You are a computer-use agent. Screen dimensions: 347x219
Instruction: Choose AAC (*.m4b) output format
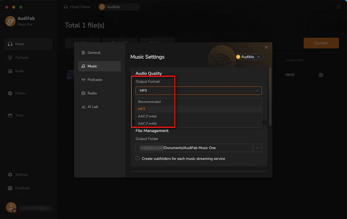tap(199, 123)
